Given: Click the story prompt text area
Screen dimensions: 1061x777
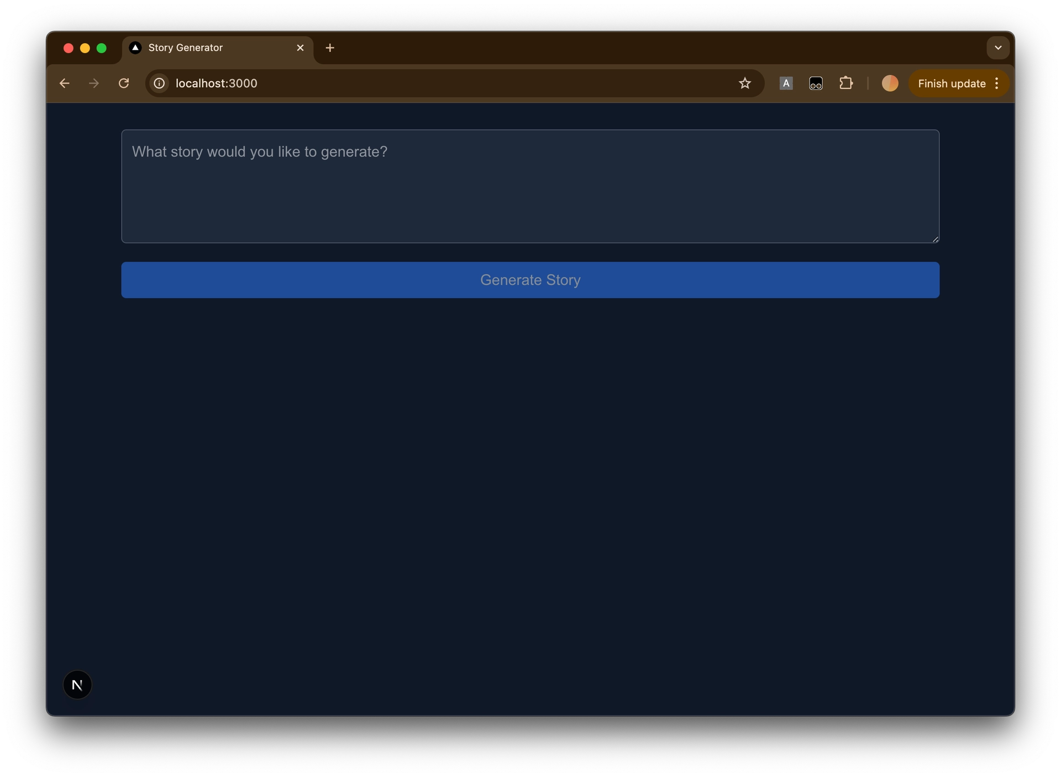Looking at the screenshot, I should coord(530,186).
